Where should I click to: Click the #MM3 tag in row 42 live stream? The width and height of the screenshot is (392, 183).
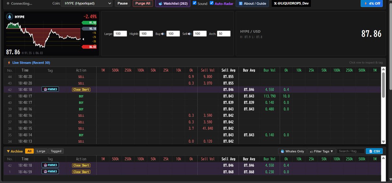pos(50,90)
